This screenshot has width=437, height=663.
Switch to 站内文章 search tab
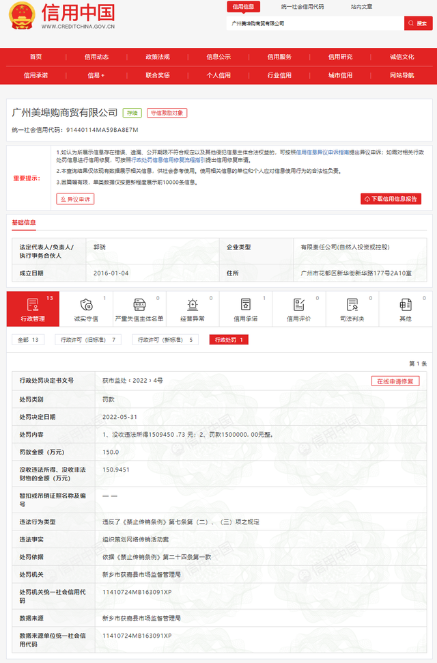[x=361, y=7]
